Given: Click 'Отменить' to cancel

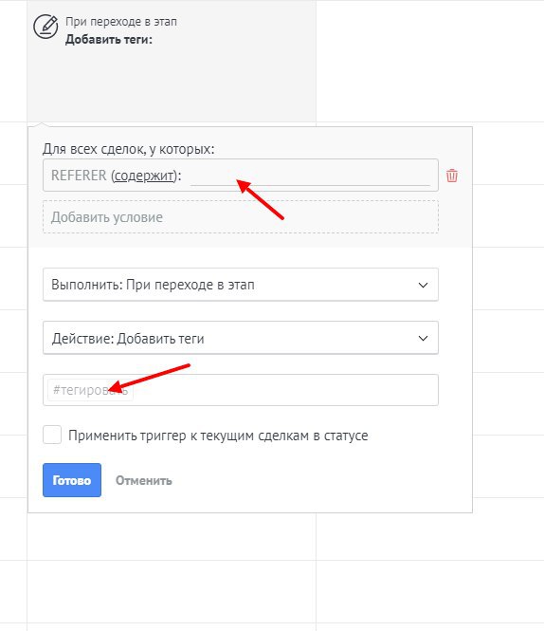Looking at the screenshot, I should pos(143,480).
